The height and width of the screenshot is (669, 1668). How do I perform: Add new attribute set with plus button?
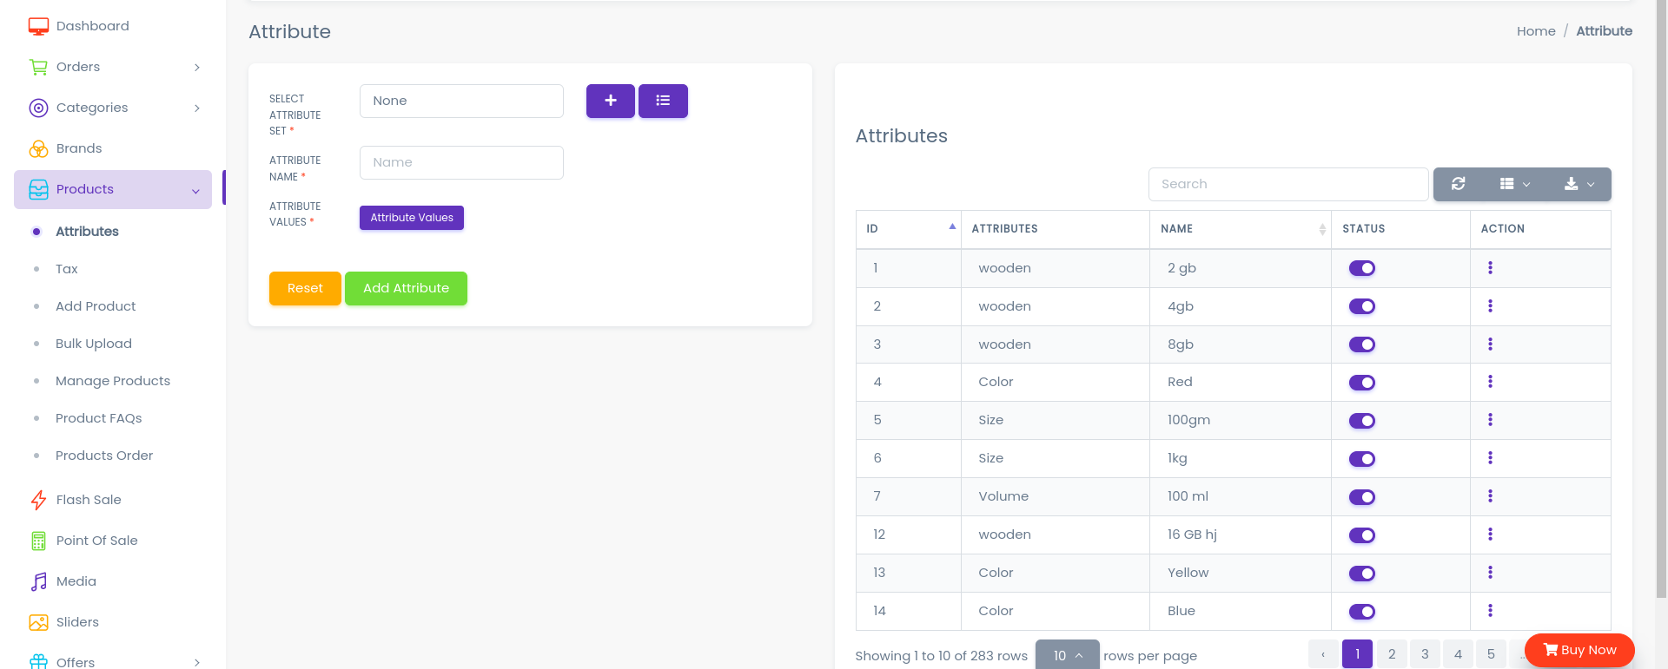point(611,101)
